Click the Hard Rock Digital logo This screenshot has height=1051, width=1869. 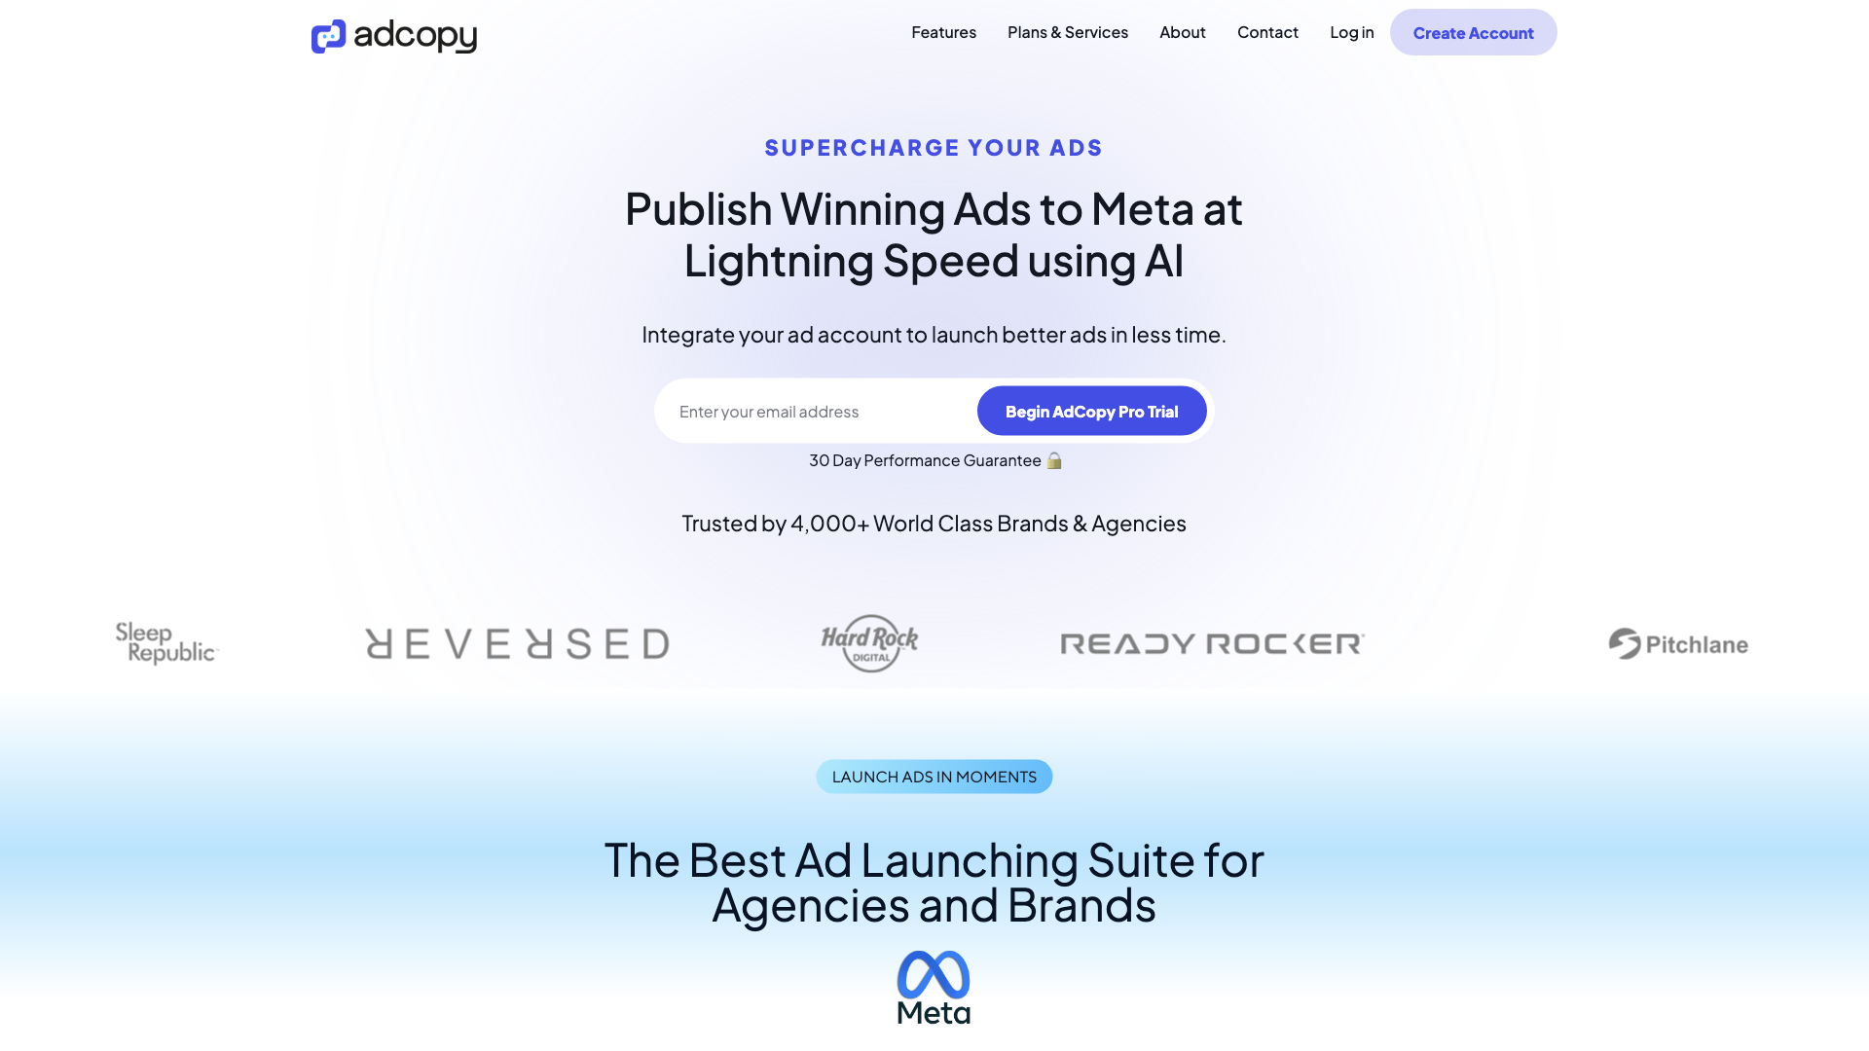click(867, 643)
